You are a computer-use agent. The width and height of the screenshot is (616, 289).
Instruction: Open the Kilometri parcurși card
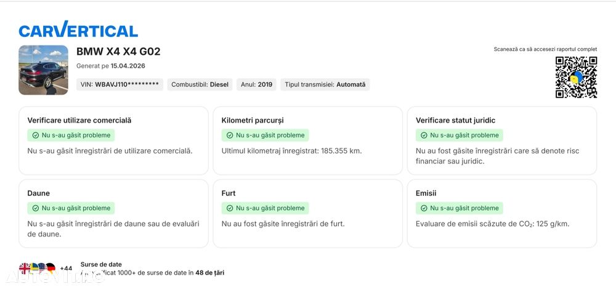point(307,140)
